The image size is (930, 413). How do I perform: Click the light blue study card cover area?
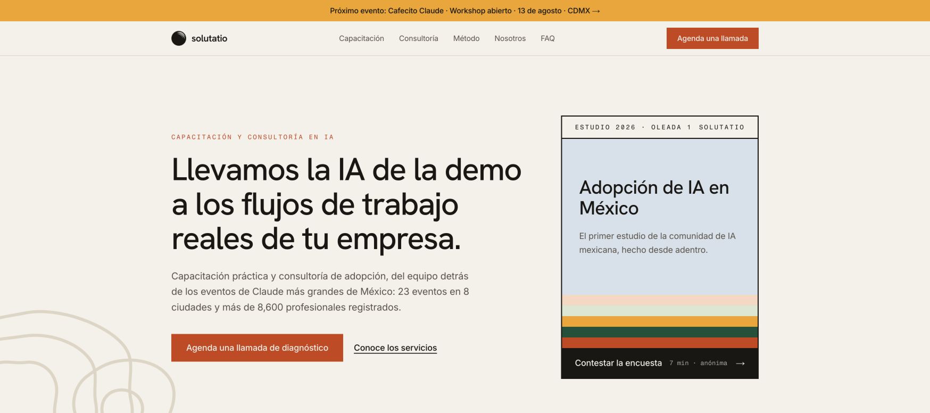pos(660,217)
